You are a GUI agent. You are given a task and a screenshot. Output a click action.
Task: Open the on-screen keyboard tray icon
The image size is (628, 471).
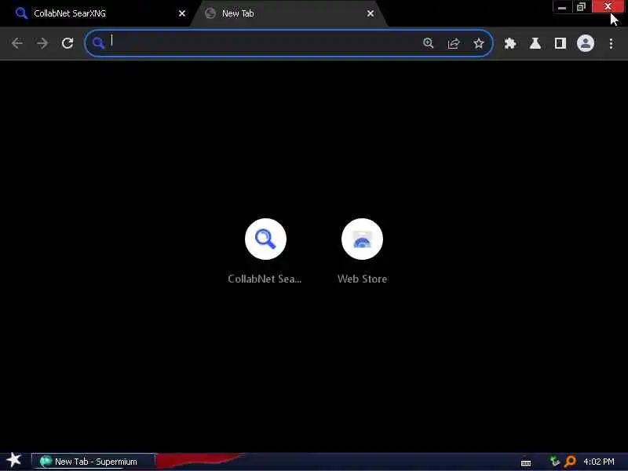(526, 462)
